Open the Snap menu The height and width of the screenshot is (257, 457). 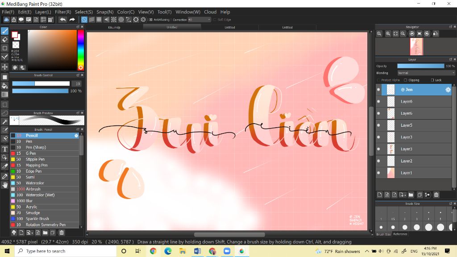tap(105, 12)
